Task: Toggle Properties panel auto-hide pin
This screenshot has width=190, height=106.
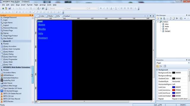Action: 187,60
